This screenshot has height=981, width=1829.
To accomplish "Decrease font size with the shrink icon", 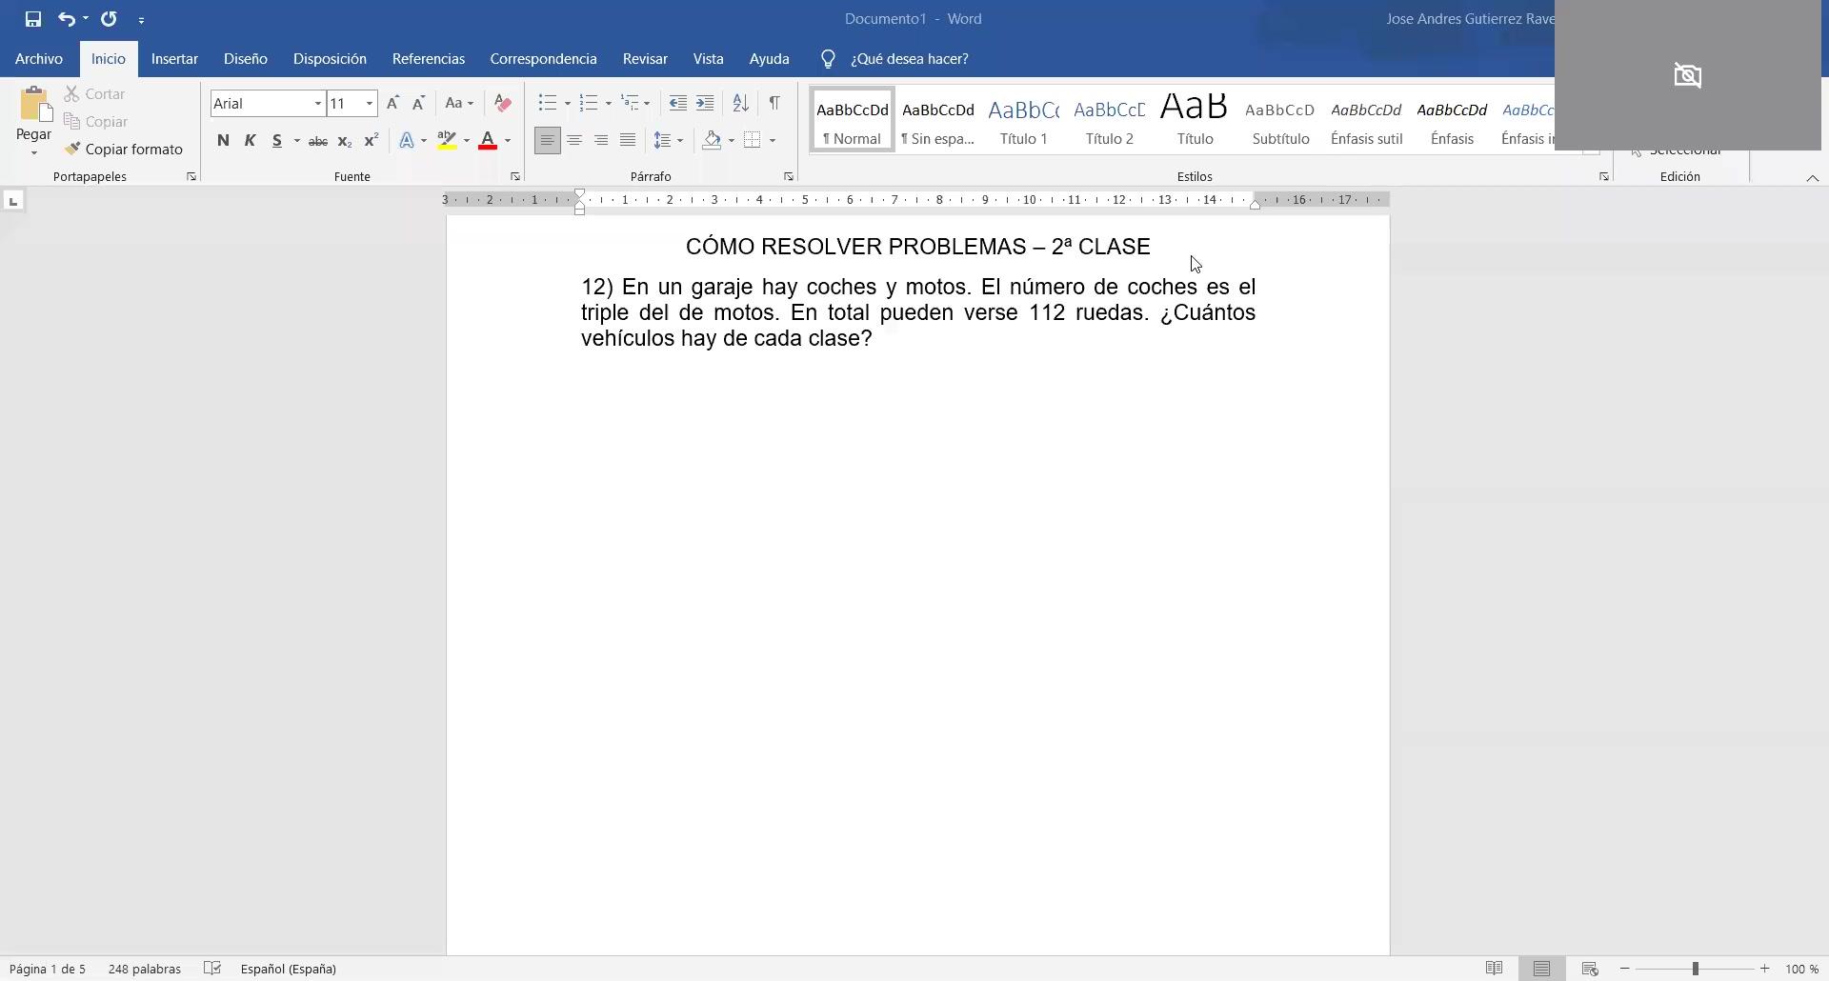I will [x=418, y=103].
